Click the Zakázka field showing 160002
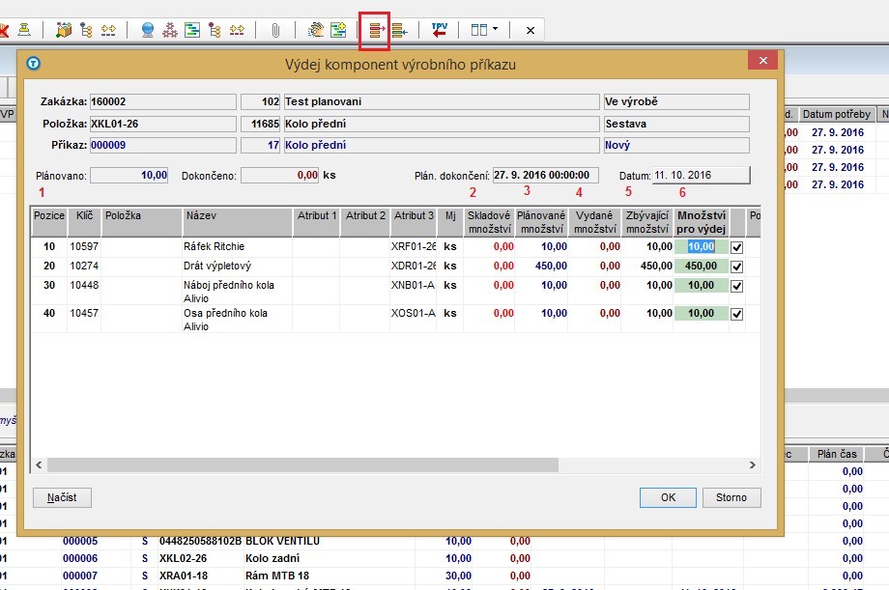The width and height of the screenshot is (889, 590). click(162, 101)
